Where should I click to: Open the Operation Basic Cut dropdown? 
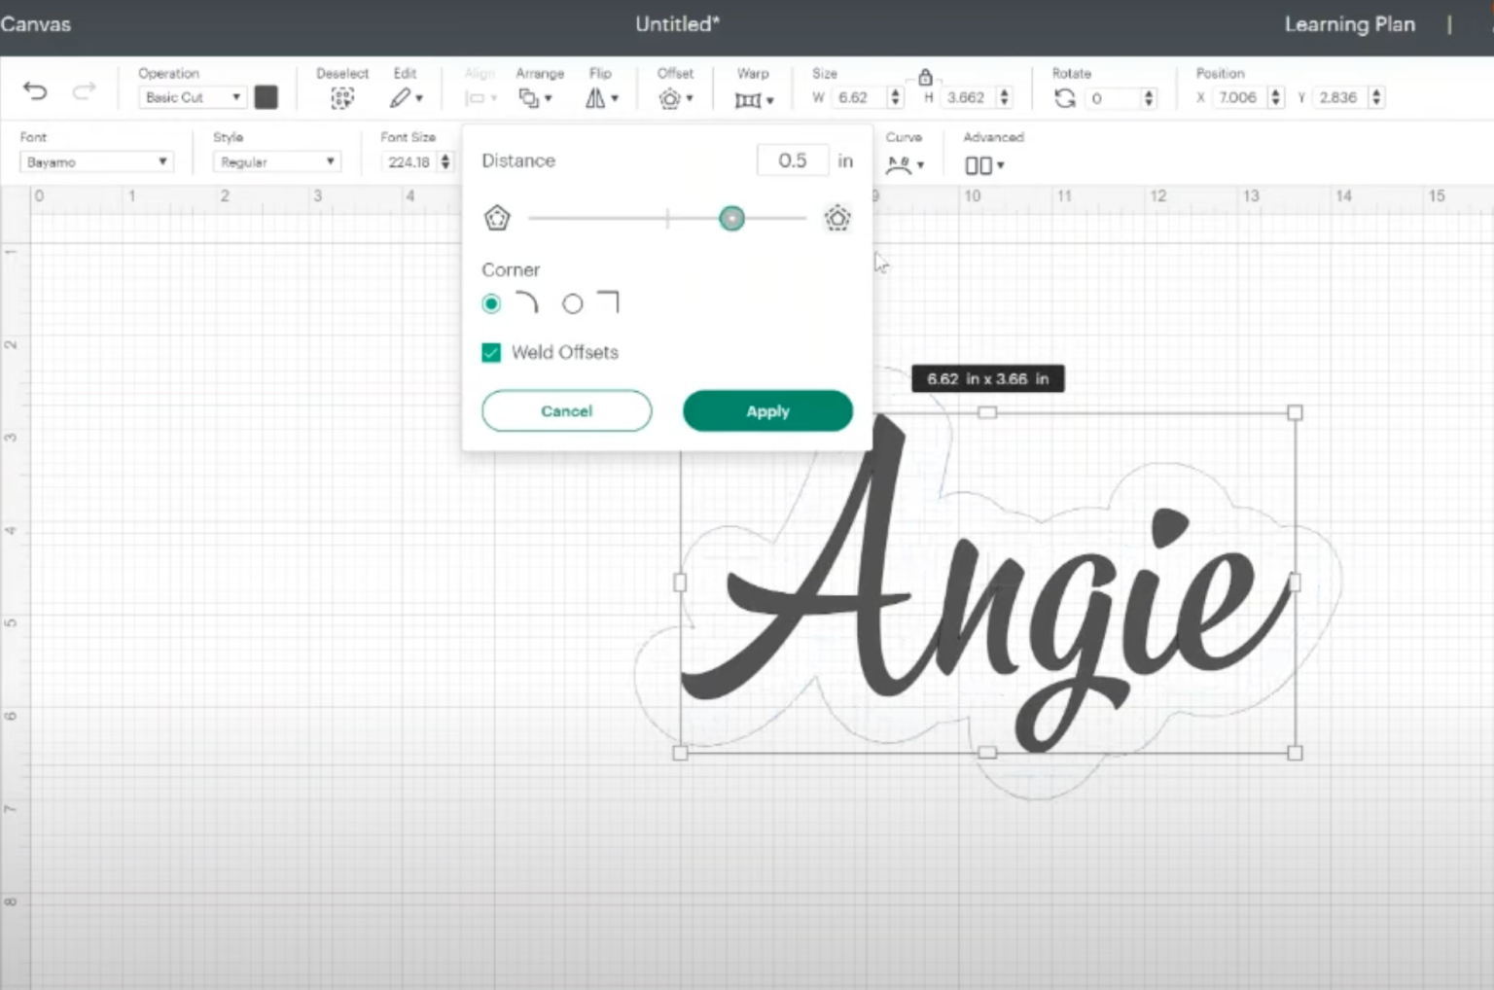point(193,97)
